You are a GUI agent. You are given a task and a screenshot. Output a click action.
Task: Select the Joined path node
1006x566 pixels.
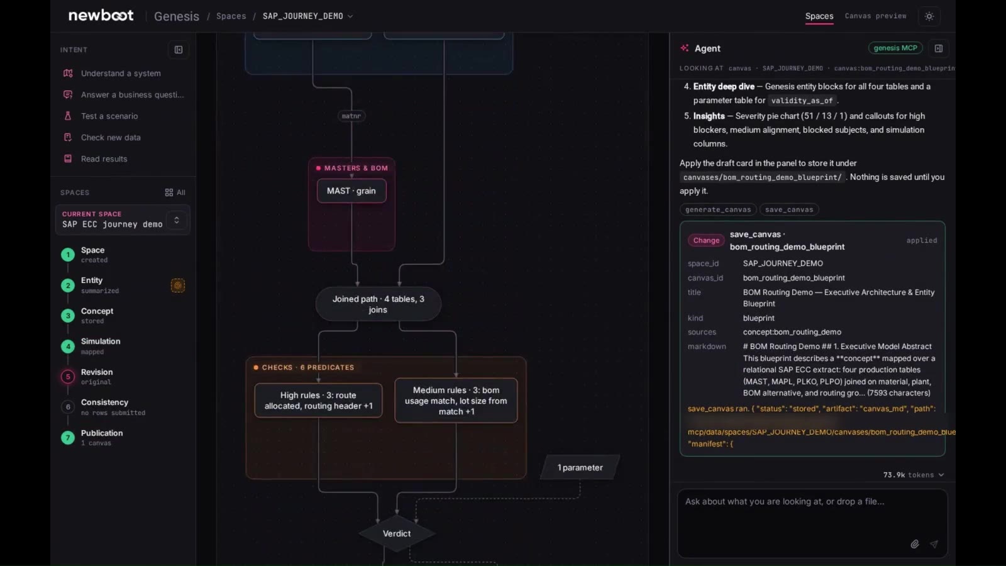378,304
